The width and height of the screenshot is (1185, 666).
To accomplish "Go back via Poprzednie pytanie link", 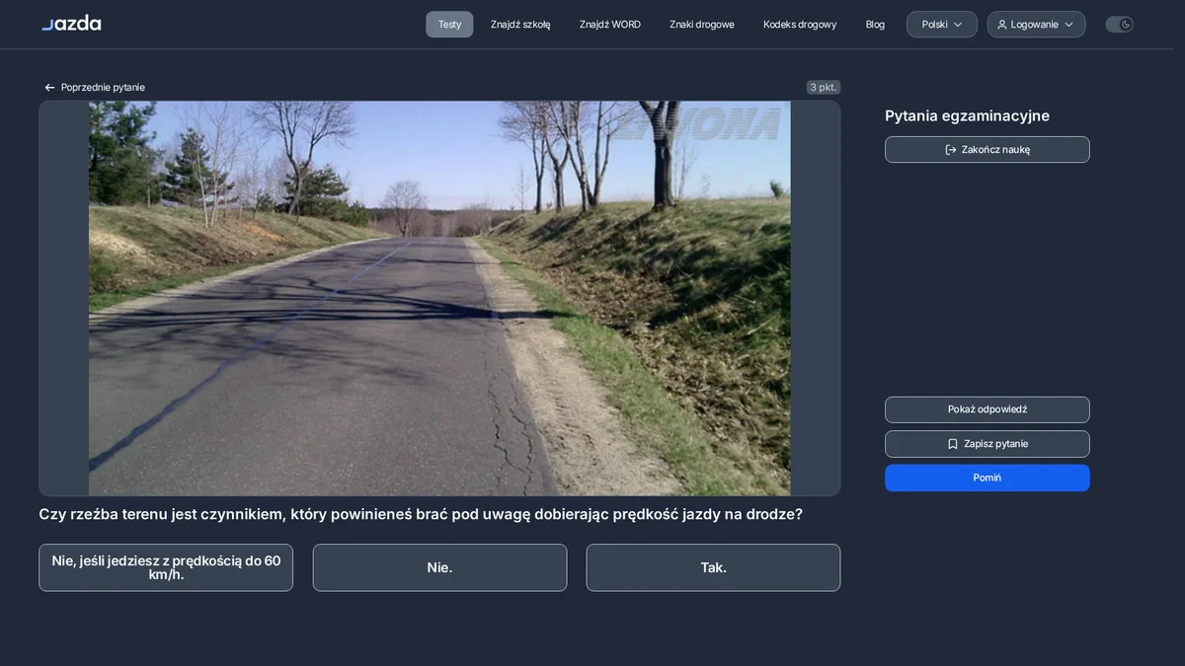I will coord(95,88).
